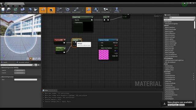Toggle the Connectors toolbar button
196x110 pixels.
pyautogui.click(x=43, y=10)
